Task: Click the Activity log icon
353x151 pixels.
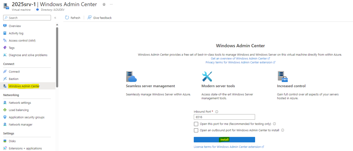Action: click(5, 33)
